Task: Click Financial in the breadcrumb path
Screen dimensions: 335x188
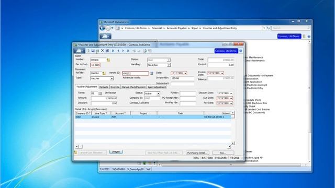Action: (157, 28)
